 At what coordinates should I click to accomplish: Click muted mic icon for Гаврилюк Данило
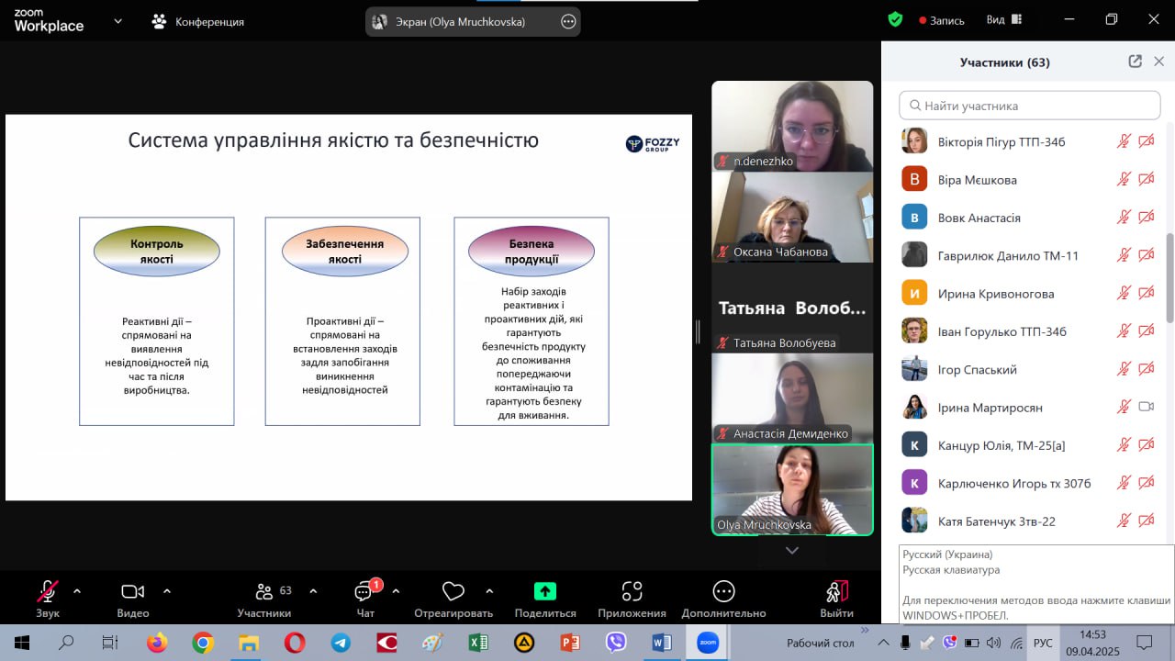pyautogui.click(x=1124, y=255)
